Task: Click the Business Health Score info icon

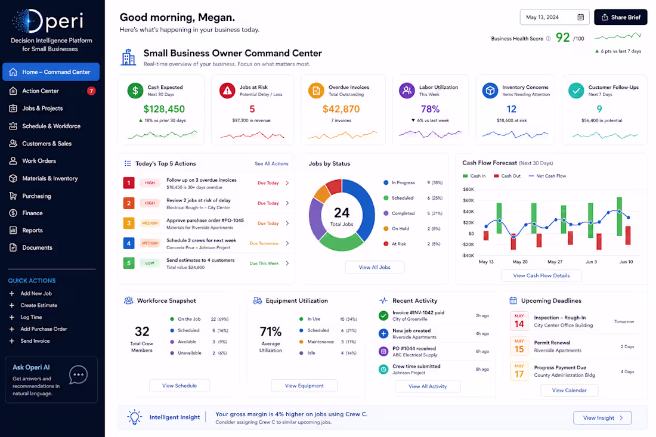Action: [x=548, y=39]
